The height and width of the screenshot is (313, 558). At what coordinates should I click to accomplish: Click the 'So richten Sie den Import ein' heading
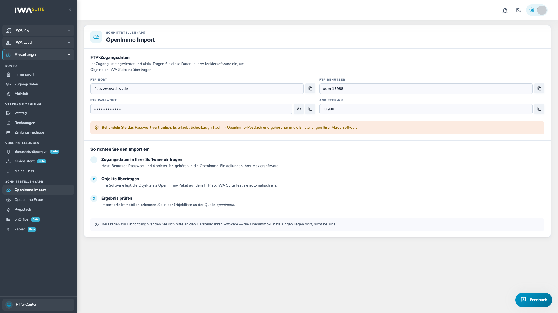(120, 149)
